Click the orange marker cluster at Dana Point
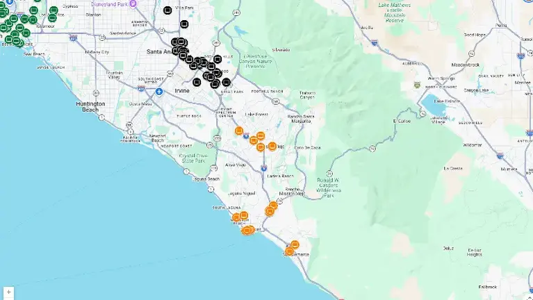 coord(248,230)
